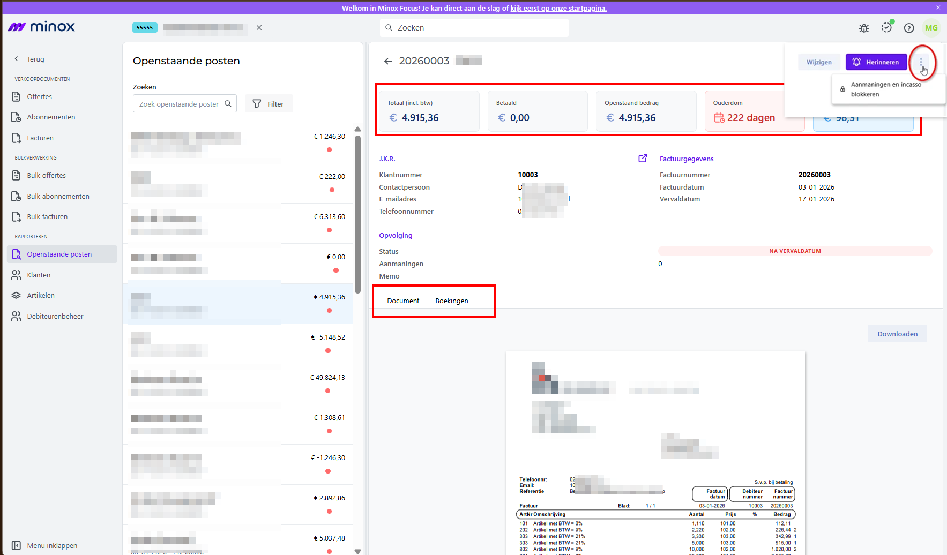Click the Openstaande posten sidebar icon
Image resolution: width=947 pixels, height=555 pixels.
coord(16,254)
